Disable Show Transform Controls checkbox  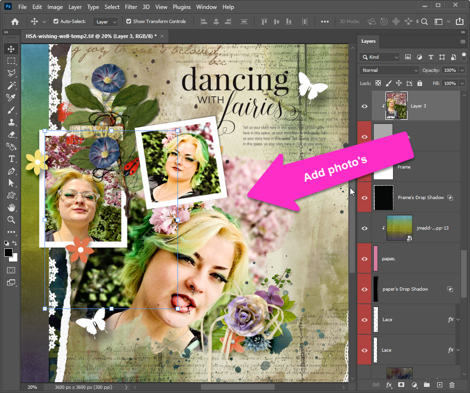[x=129, y=22]
